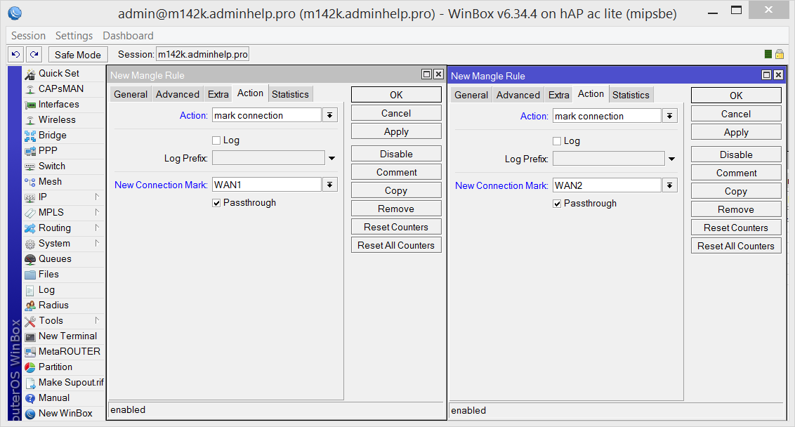Click the System menu icon

(x=30, y=244)
